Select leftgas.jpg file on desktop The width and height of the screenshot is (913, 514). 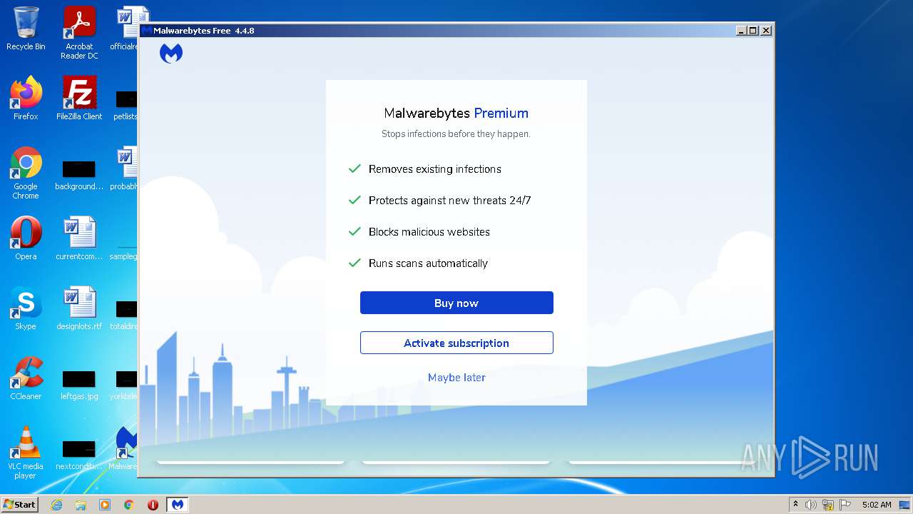[79, 384]
